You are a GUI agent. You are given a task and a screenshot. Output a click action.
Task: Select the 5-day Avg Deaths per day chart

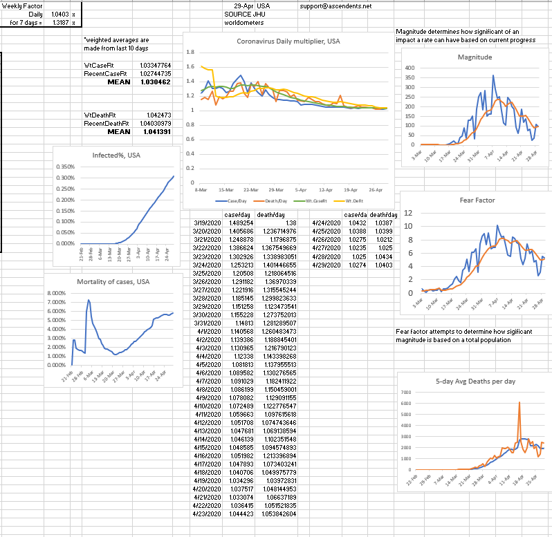coord(472,435)
